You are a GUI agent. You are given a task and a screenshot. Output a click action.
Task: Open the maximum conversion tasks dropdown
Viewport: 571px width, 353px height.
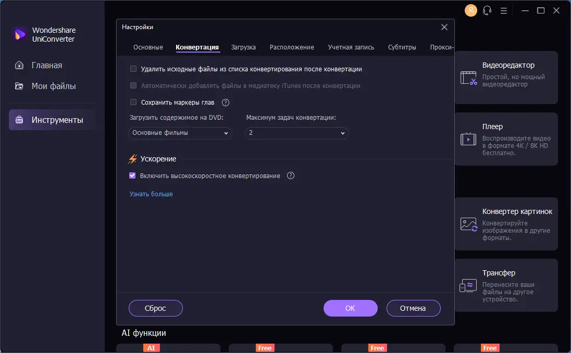[x=296, y=133]
